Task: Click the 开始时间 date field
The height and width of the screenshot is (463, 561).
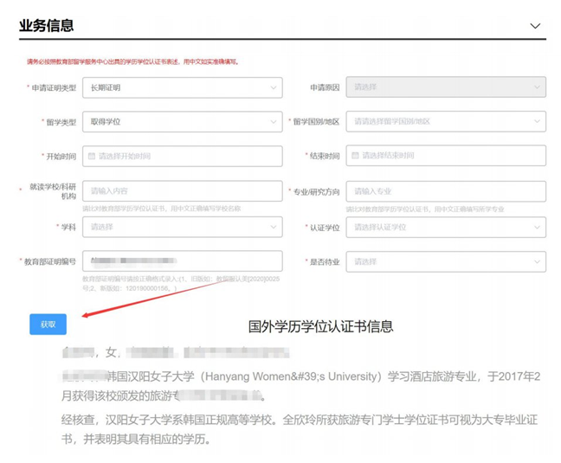Action: pos(183,157)
